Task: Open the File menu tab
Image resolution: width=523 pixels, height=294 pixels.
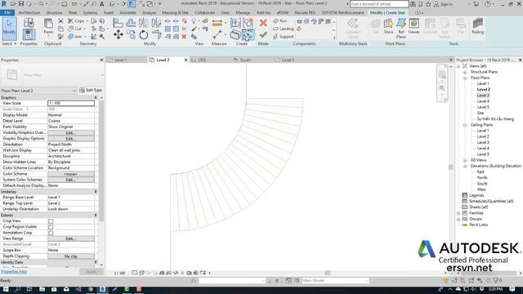Action: (x=7, y=13)
